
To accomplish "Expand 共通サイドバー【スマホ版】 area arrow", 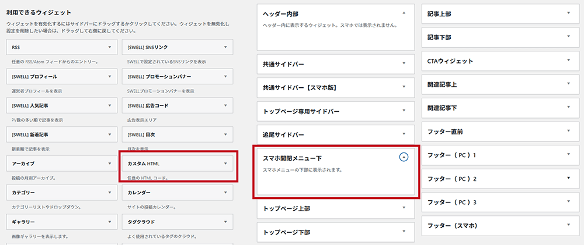I will click(x=404, y=87).
